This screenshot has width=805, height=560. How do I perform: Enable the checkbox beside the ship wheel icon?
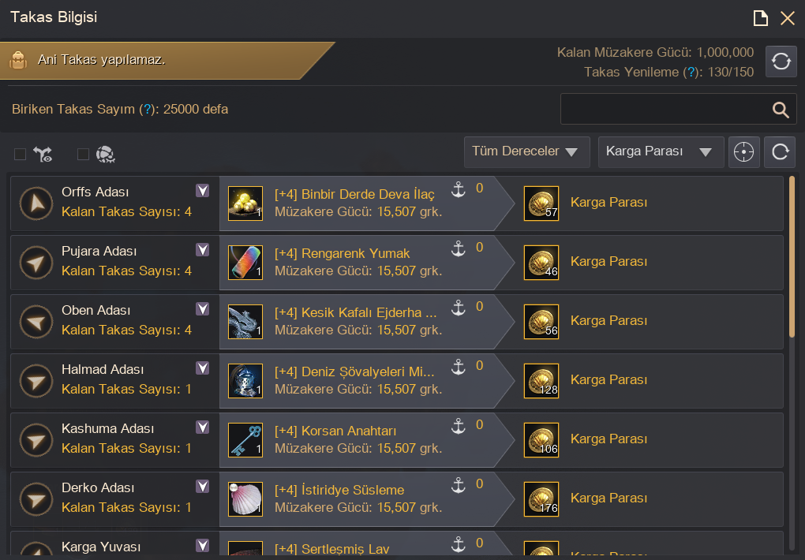[x=84, y=155]
